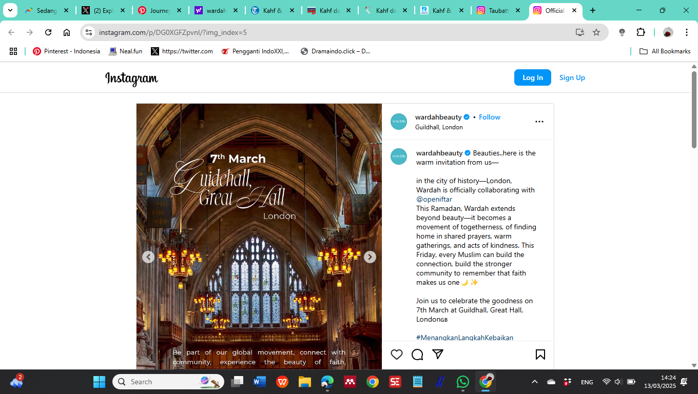Open the Chrome extensions puzzle icon
Image resolution: width=698 pixels, height=394 pixels.
641,32
